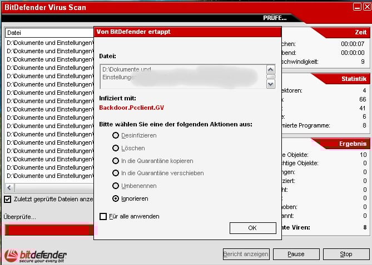Click the Zeit panel header
The height and width of the screenshot is (265, 372).
pos(340,32)
